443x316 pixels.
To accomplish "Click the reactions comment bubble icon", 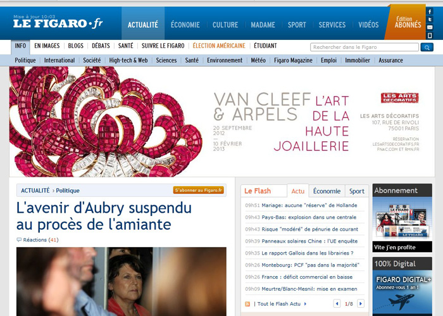I will (x=19, y=239).
